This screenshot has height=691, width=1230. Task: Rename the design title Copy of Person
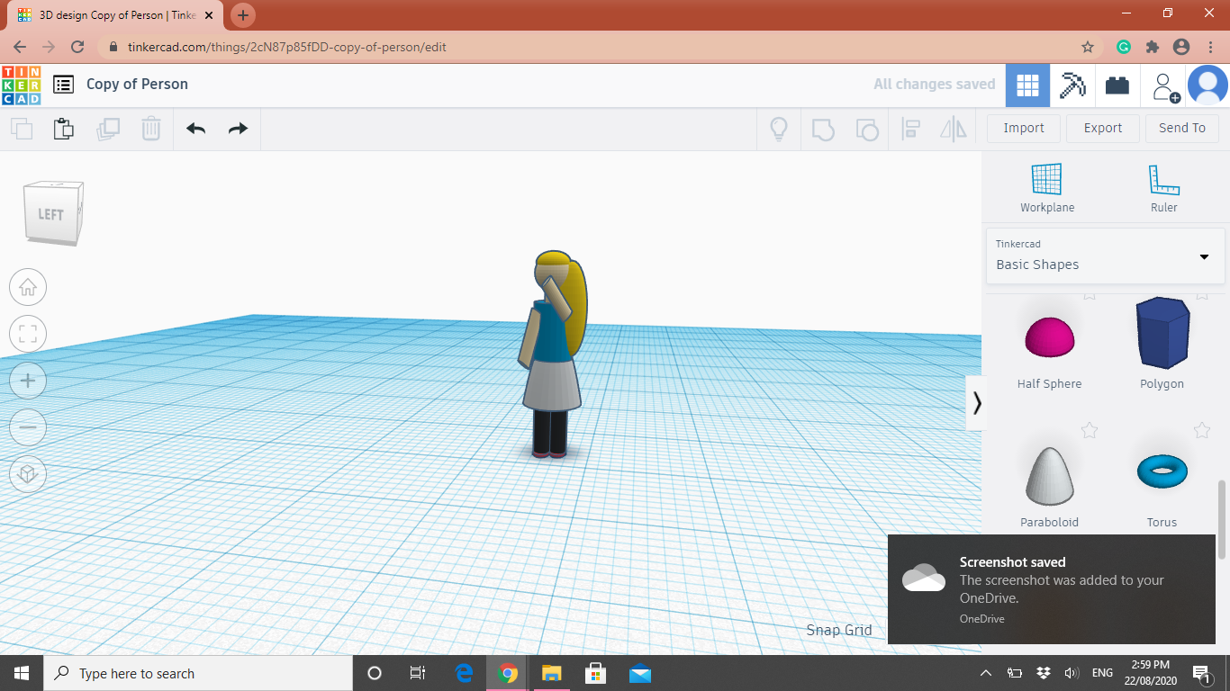[x=137, y=84]
